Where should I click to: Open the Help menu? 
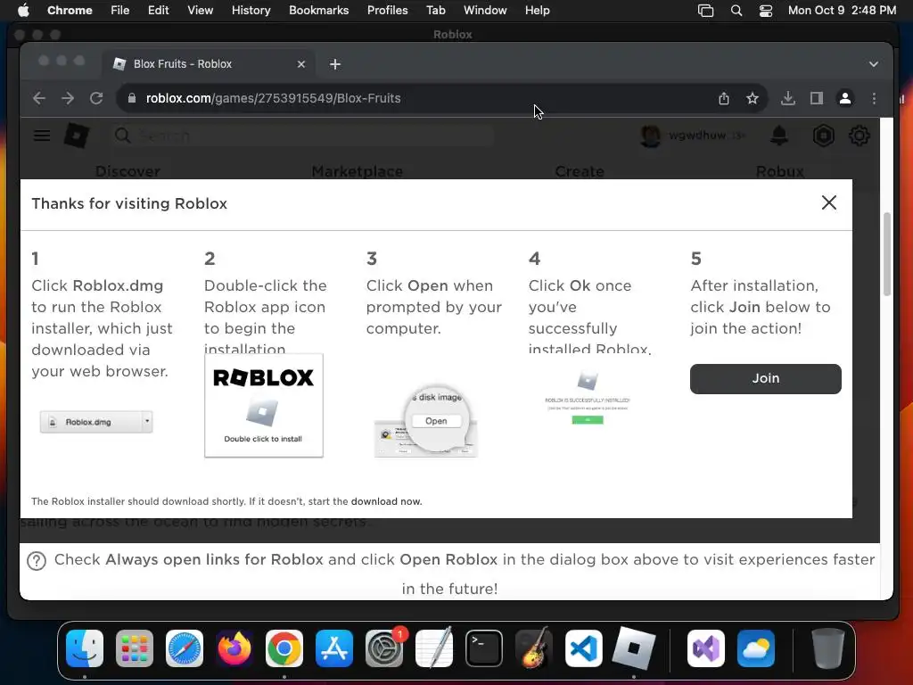coord(537,11)
